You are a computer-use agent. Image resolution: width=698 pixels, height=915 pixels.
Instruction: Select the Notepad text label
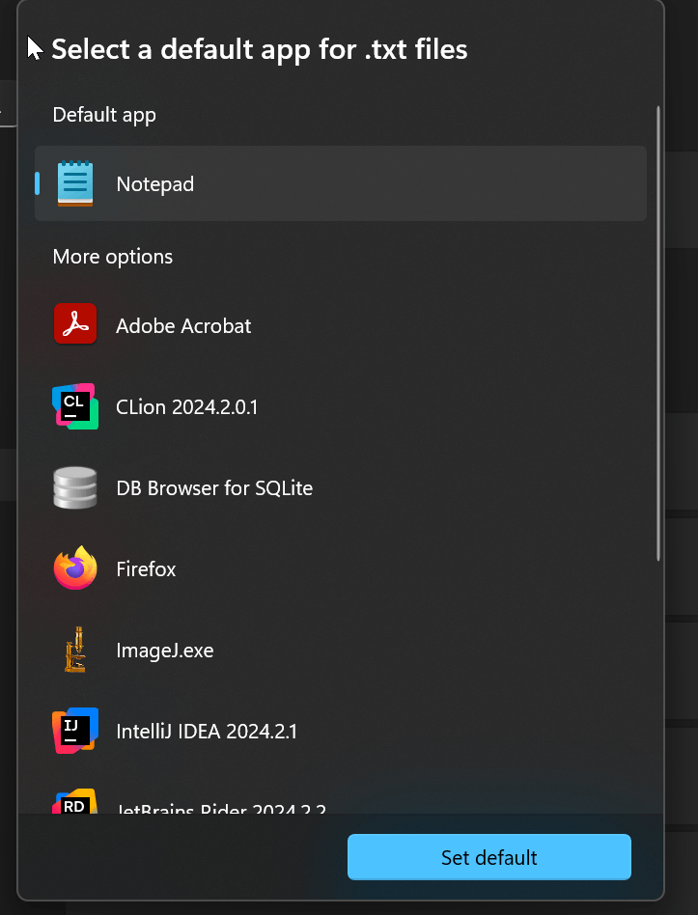pos(155,183)
